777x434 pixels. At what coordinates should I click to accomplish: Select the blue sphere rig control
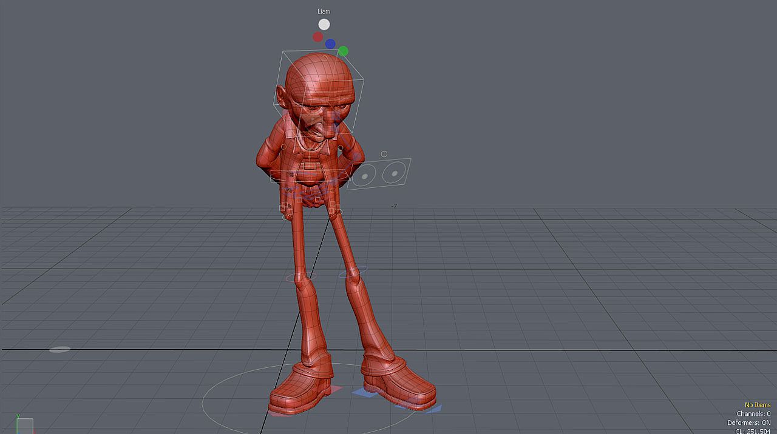tap(330, 44)
